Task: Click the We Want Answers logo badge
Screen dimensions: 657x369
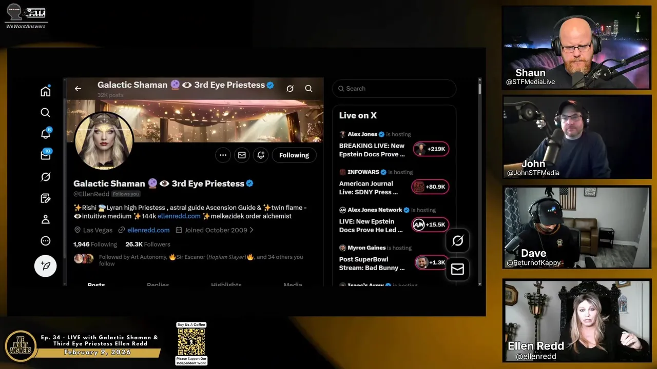Action: click(x=21, y=346)
